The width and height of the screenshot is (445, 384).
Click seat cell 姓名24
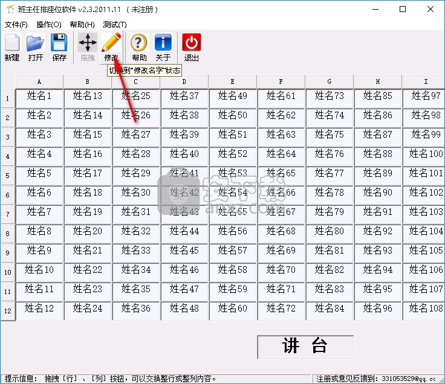[88, 310]
